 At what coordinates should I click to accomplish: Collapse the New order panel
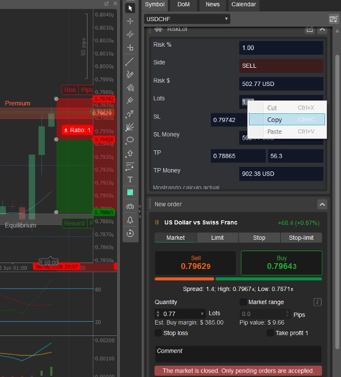coord(322,204)
